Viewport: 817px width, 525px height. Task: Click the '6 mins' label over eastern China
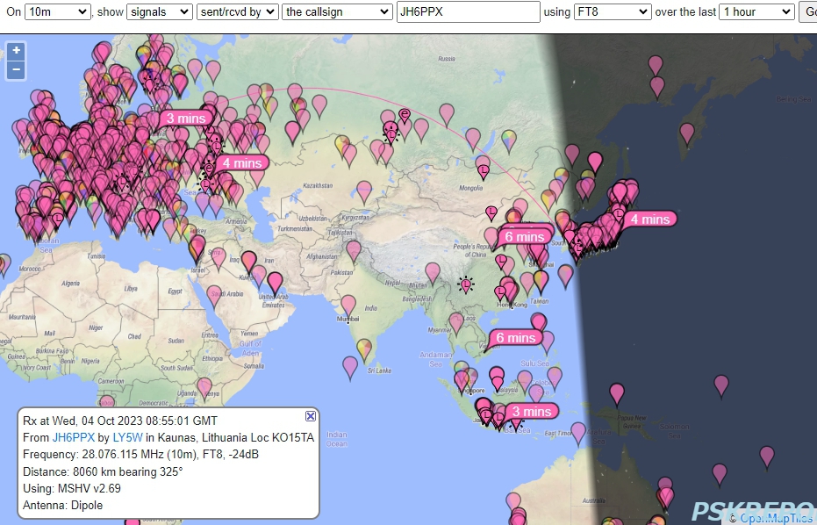[x=524, y=237]
